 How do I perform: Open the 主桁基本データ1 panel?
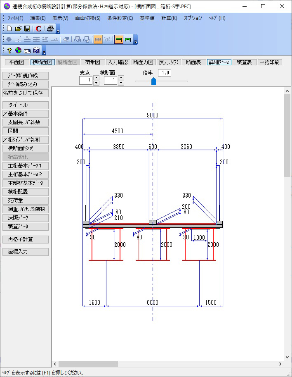click(26, 166)
